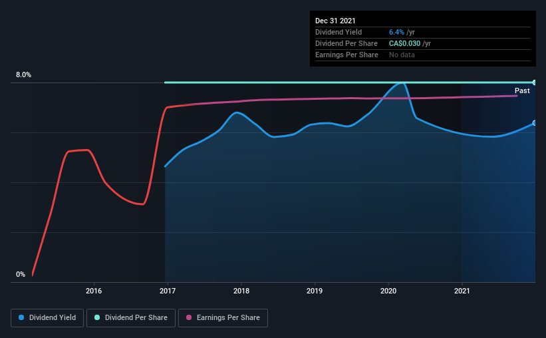546x338 pixels.
Task: Click the Dec 31 2021 tooltip date
Action: [x=335, y=21]
